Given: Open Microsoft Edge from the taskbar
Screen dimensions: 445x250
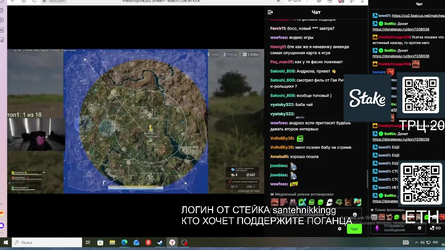Looking at the screenshot, I should pyautogui.click(x=124, y=242).
